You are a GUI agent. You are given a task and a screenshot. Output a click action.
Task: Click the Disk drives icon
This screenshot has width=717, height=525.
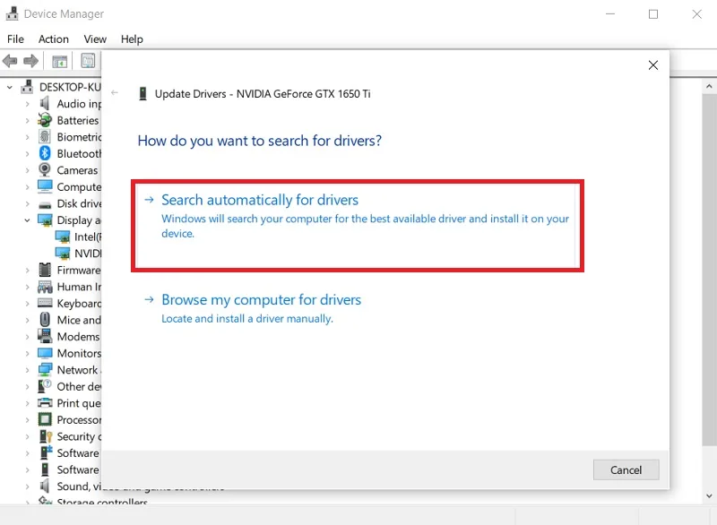[x=45, y=203]
